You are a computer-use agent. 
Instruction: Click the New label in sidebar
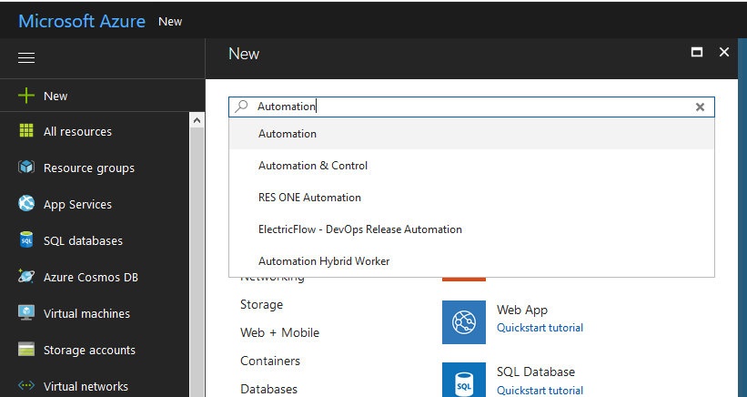coord(56,96)
